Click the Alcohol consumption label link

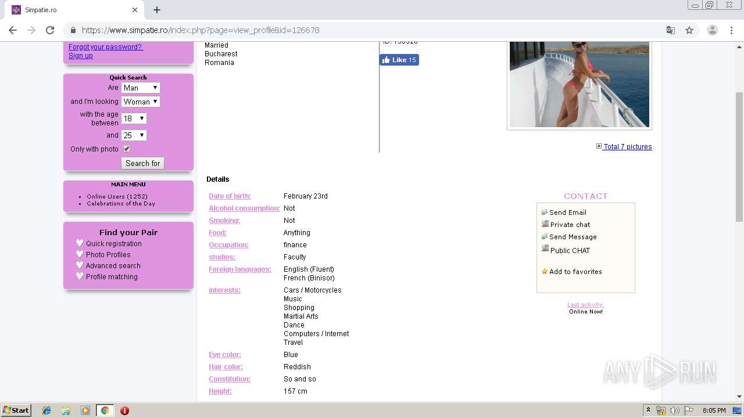point(245,208)
